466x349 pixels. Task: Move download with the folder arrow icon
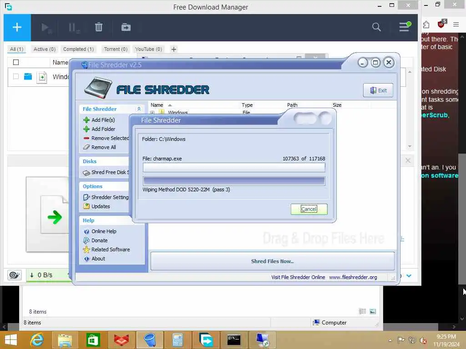(x=126, y=27)
